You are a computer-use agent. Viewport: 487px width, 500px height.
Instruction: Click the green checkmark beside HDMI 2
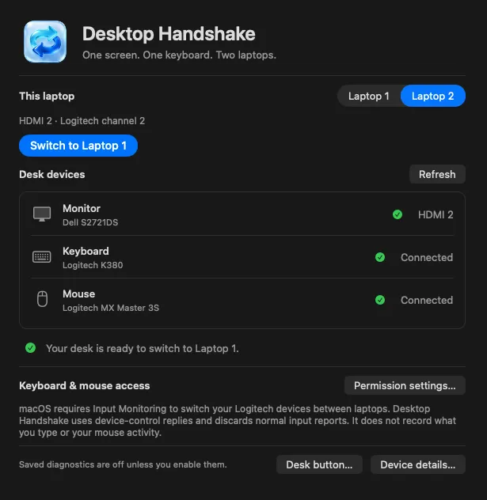click(x=398, y=214)
